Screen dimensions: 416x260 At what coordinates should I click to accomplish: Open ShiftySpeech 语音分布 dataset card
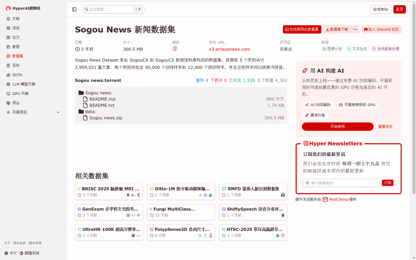point(253,212)
